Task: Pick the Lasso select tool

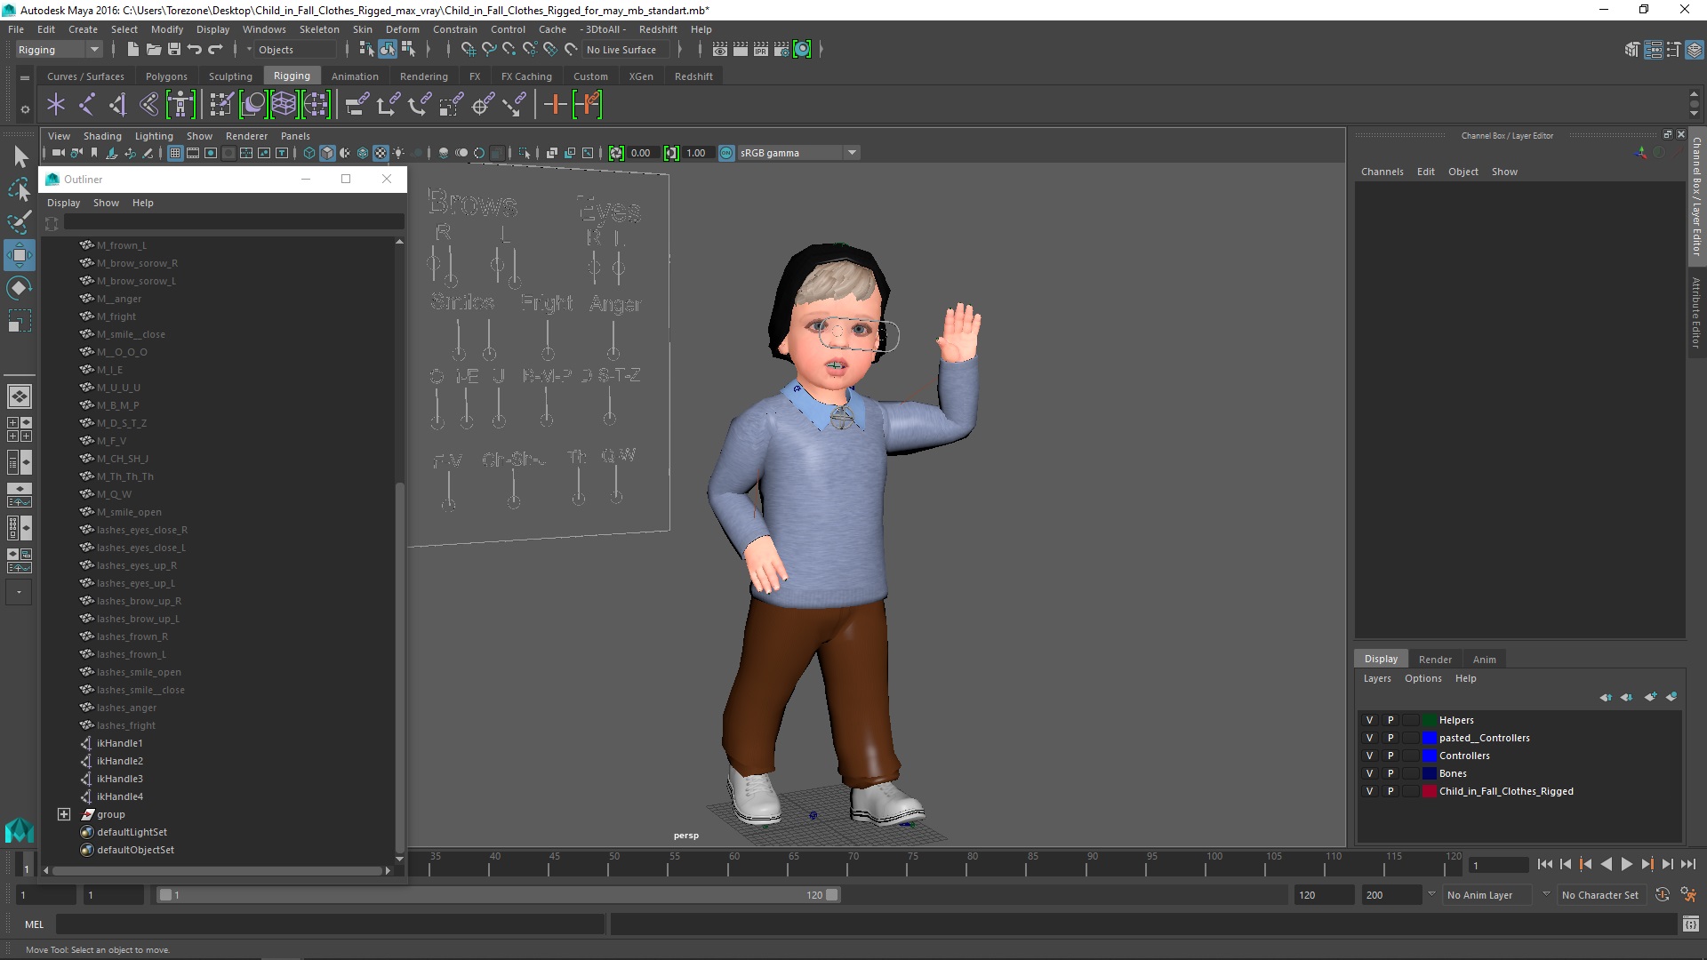Action: (19, 189)
